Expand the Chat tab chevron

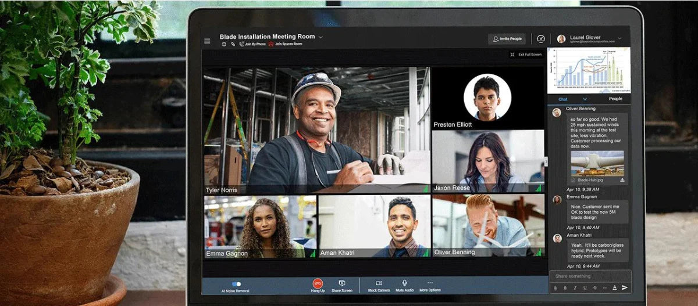pos(585,99)
